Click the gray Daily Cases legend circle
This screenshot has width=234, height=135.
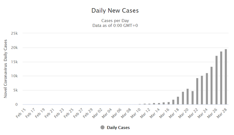coord(103,128)
